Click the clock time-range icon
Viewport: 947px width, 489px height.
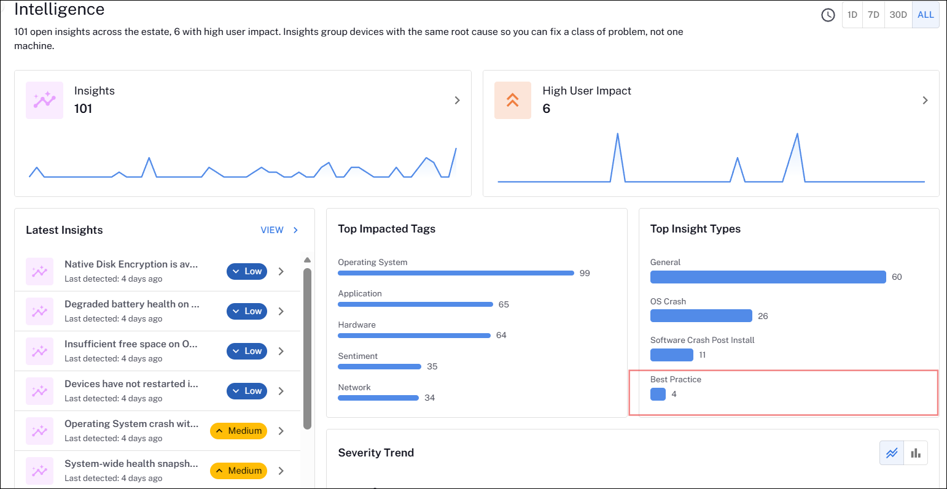828,15
